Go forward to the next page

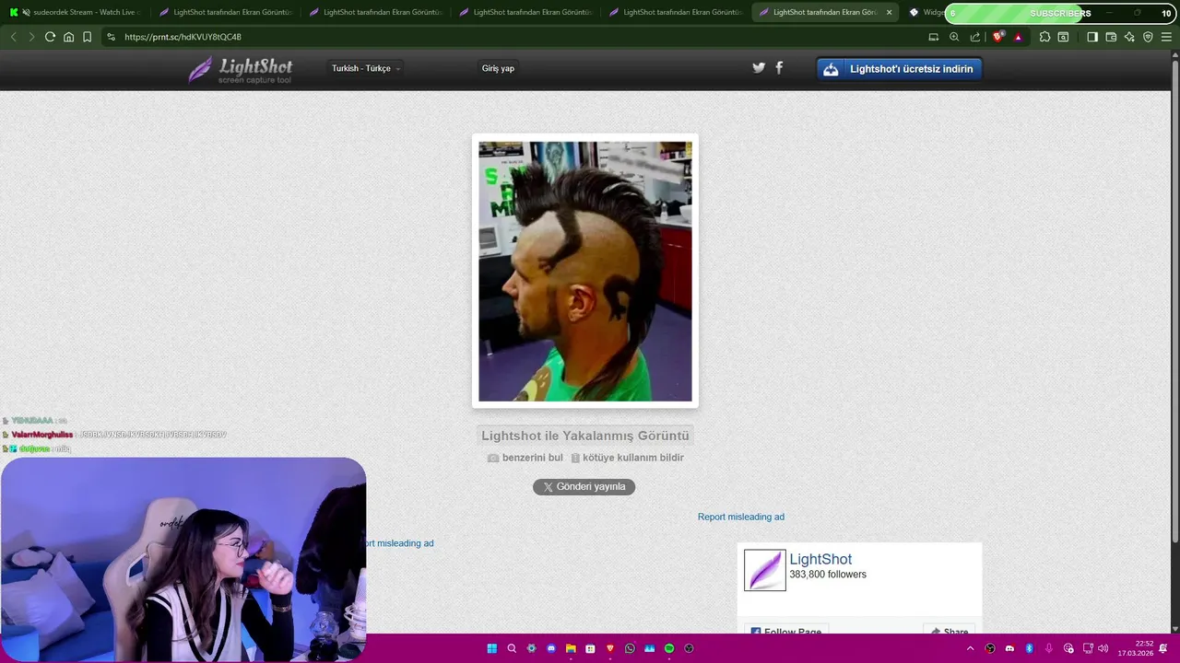[x=31, y=37]
